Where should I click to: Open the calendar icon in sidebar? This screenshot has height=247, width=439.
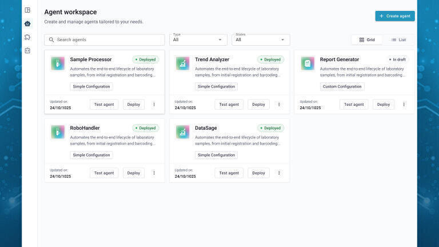click(27, 50)
